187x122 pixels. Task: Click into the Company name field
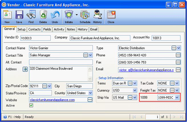coord(100,38)
